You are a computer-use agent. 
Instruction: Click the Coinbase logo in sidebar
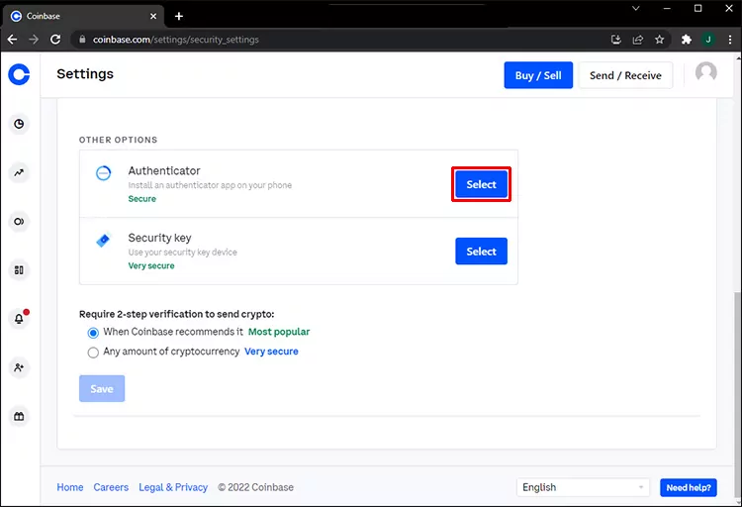(19, 74)
